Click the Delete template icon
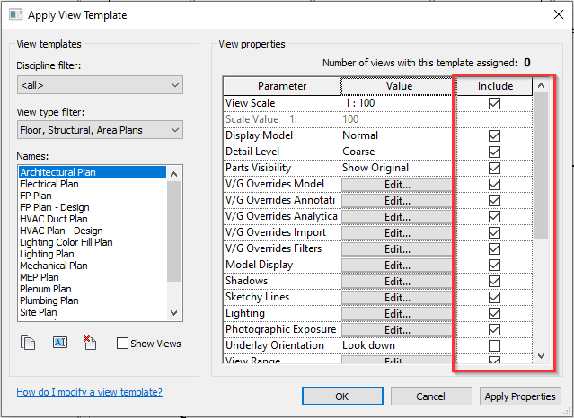 point(90,342)
